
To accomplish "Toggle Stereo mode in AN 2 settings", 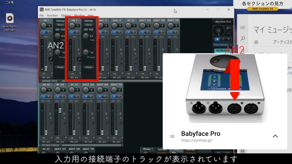I will pos(89,25).
